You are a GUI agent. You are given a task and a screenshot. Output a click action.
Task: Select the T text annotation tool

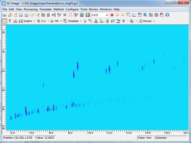pyautogui.click(x=10, y=21)
